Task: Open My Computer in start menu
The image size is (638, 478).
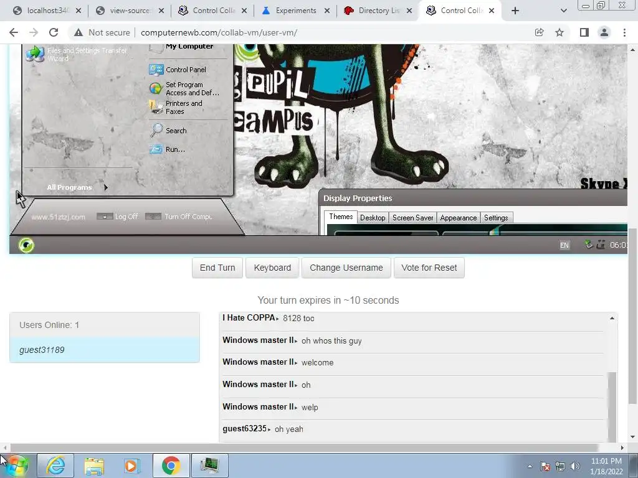Action: point(181,47)
